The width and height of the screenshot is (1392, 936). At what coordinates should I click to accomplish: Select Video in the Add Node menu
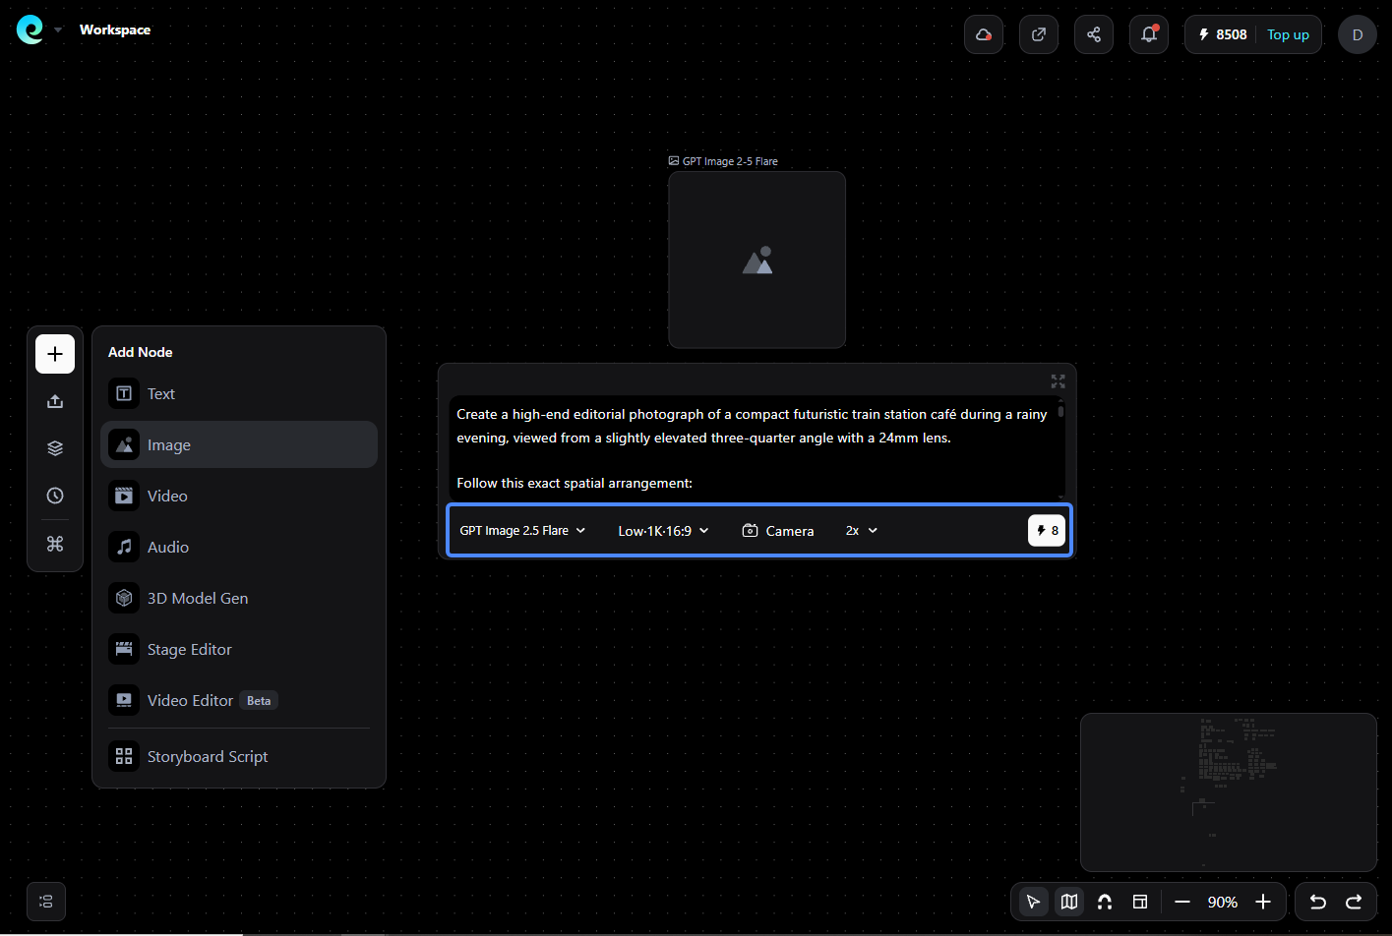[x=239, y=496]
